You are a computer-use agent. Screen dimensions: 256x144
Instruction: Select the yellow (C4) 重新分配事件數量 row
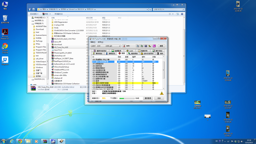pos(125,83)
